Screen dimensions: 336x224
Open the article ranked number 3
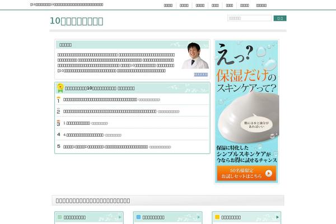(77, 123)
